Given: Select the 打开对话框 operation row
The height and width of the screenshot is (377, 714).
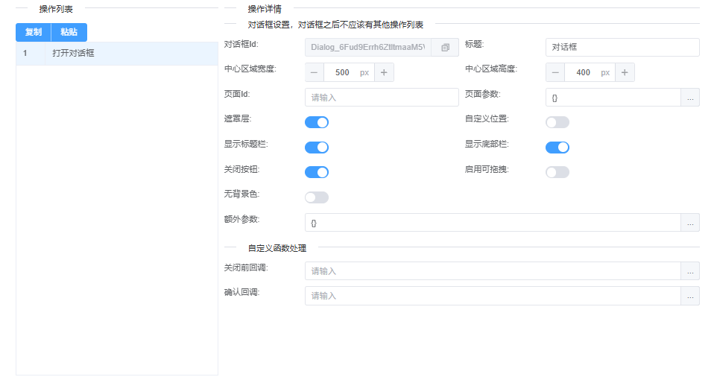Looking at the screenshot, I should 117,54.
